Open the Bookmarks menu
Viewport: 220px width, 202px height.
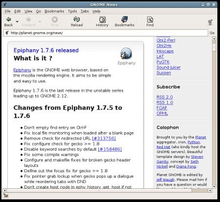(54, 11)
